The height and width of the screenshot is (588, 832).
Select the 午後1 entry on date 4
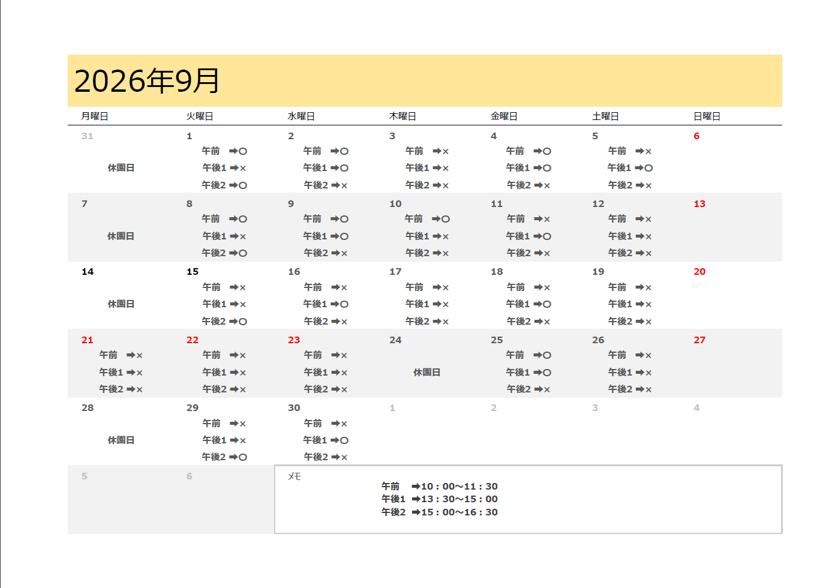click(528, 168)
